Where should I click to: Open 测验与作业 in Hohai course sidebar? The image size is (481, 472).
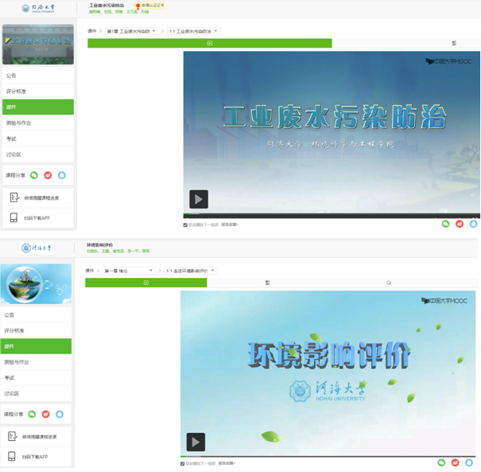click(36, 362)
